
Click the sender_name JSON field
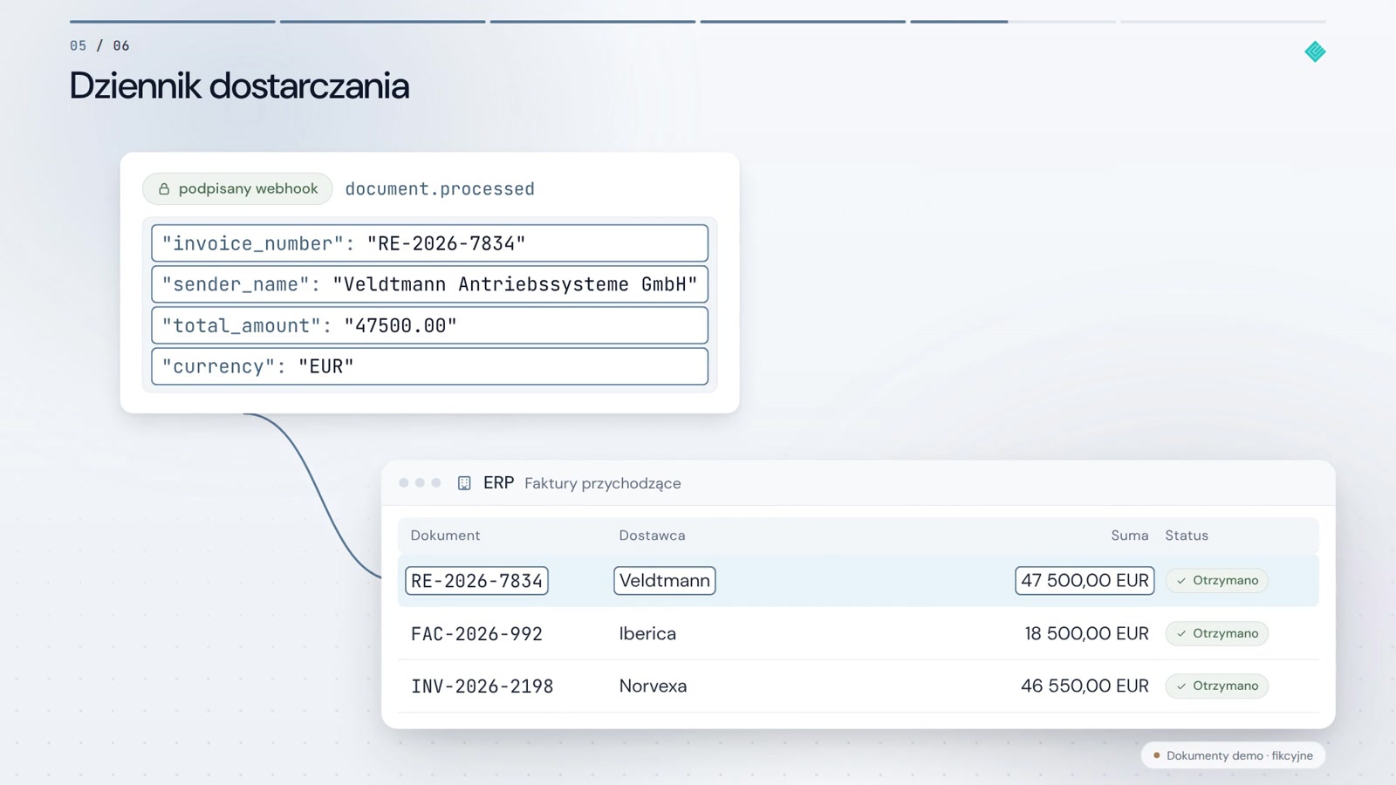click(x=429, y=284)
